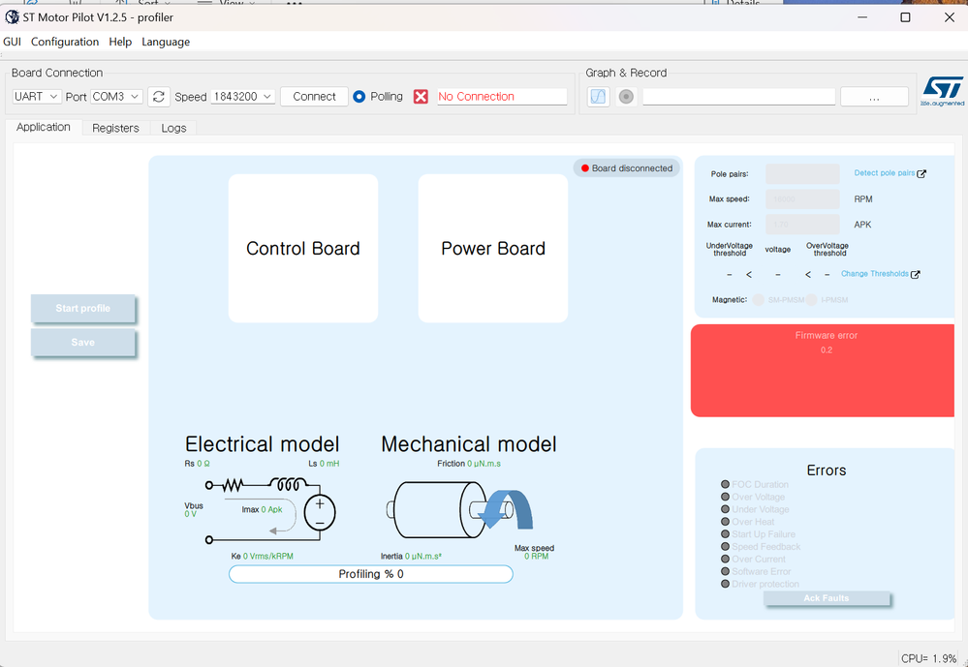Click the Inertia 0 µN.m.s² value
The width and height of the screenshot is (968, 667).
[x=411, y=557]
